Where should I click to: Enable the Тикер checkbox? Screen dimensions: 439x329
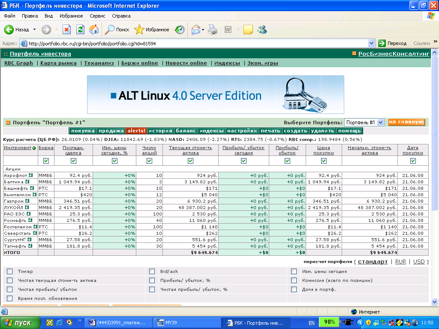(10, 271)
